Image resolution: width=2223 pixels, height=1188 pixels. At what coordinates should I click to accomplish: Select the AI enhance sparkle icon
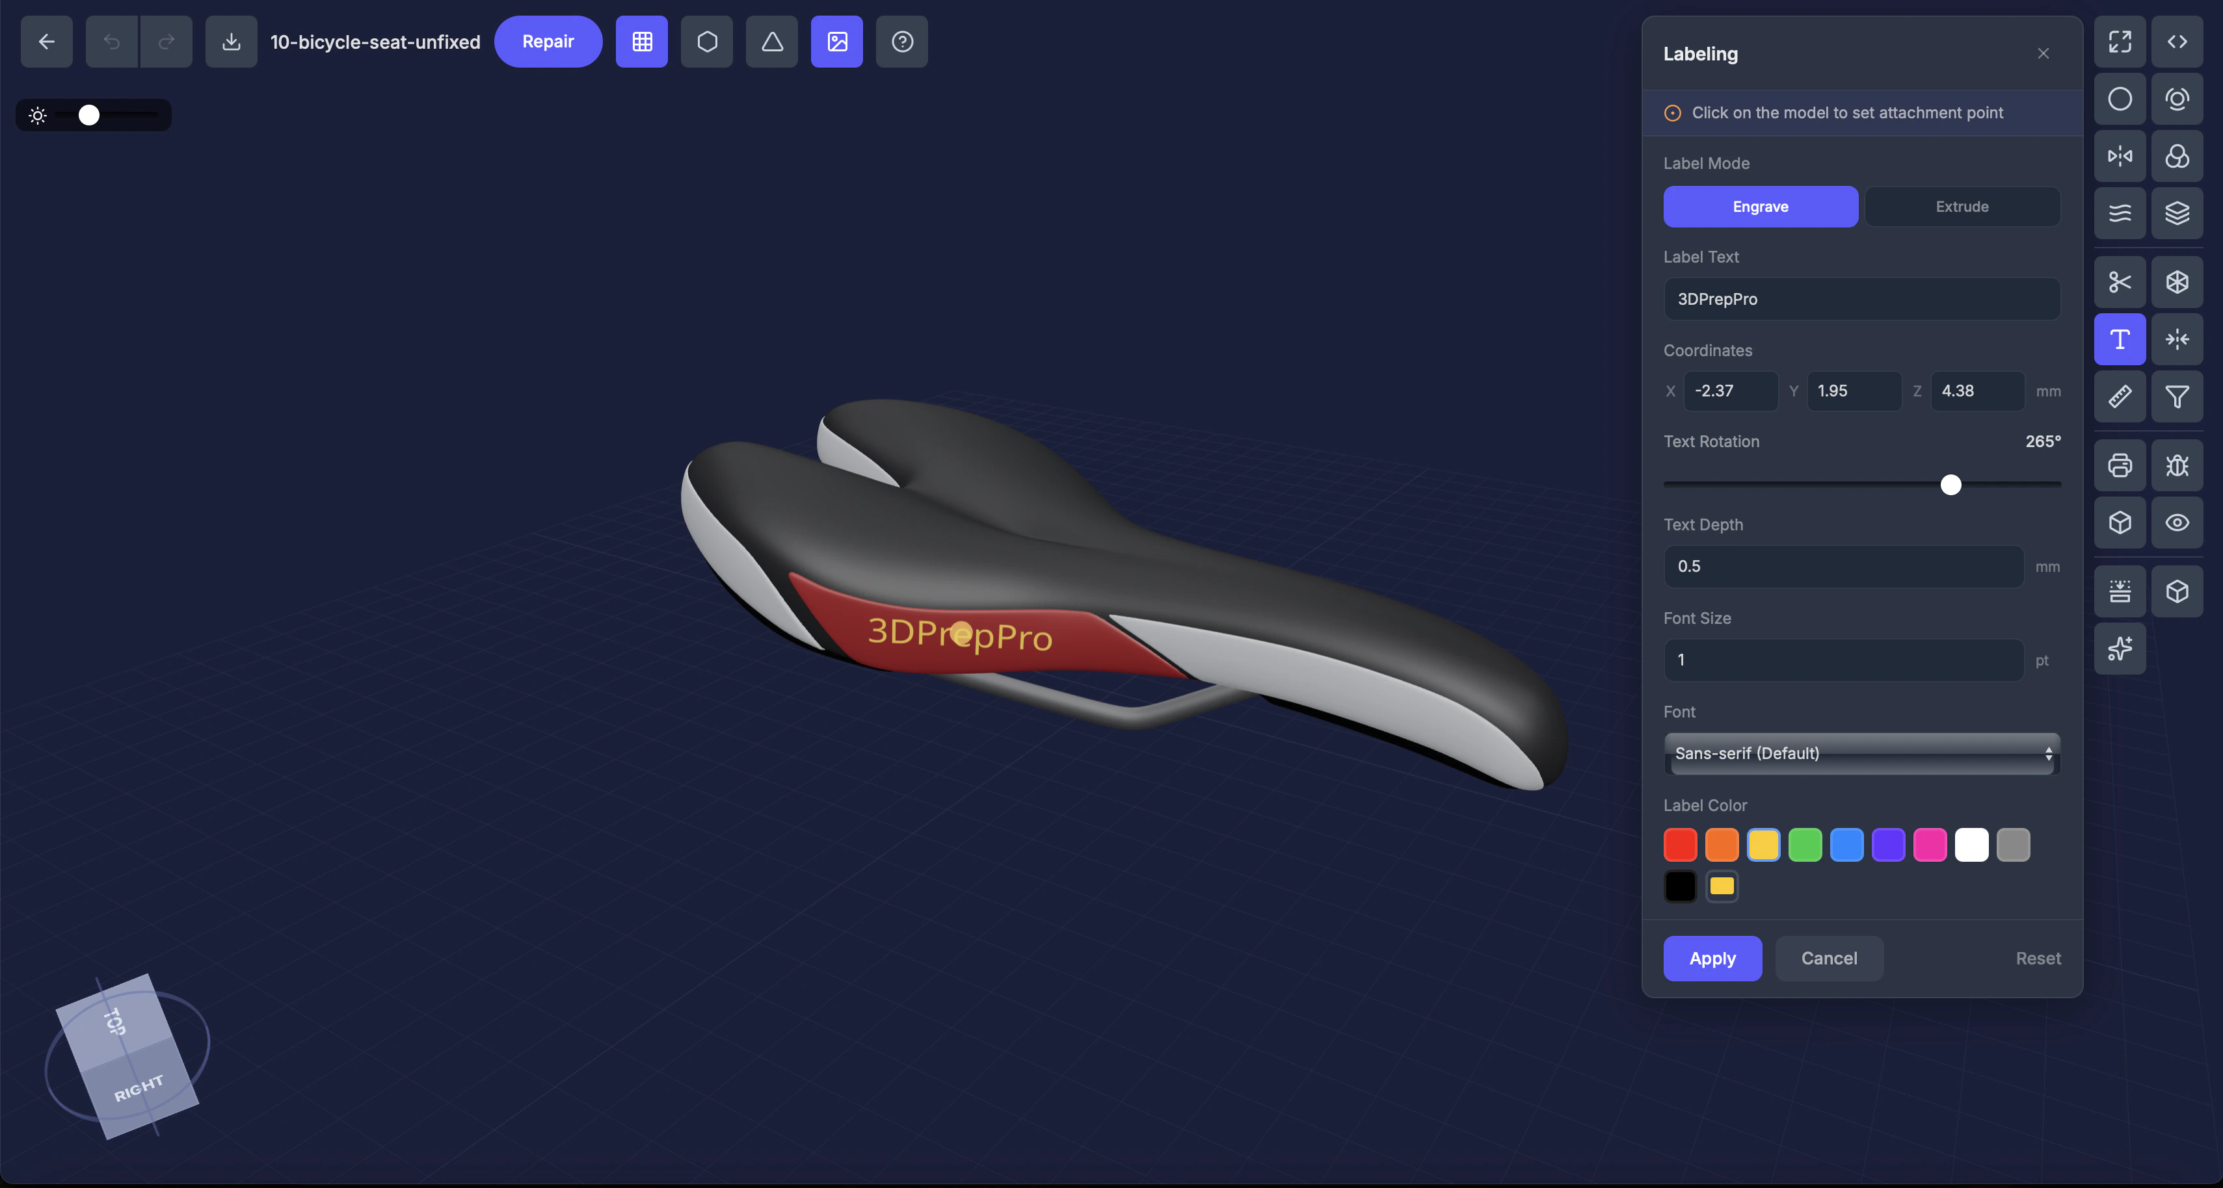[x=2120, y=649]
